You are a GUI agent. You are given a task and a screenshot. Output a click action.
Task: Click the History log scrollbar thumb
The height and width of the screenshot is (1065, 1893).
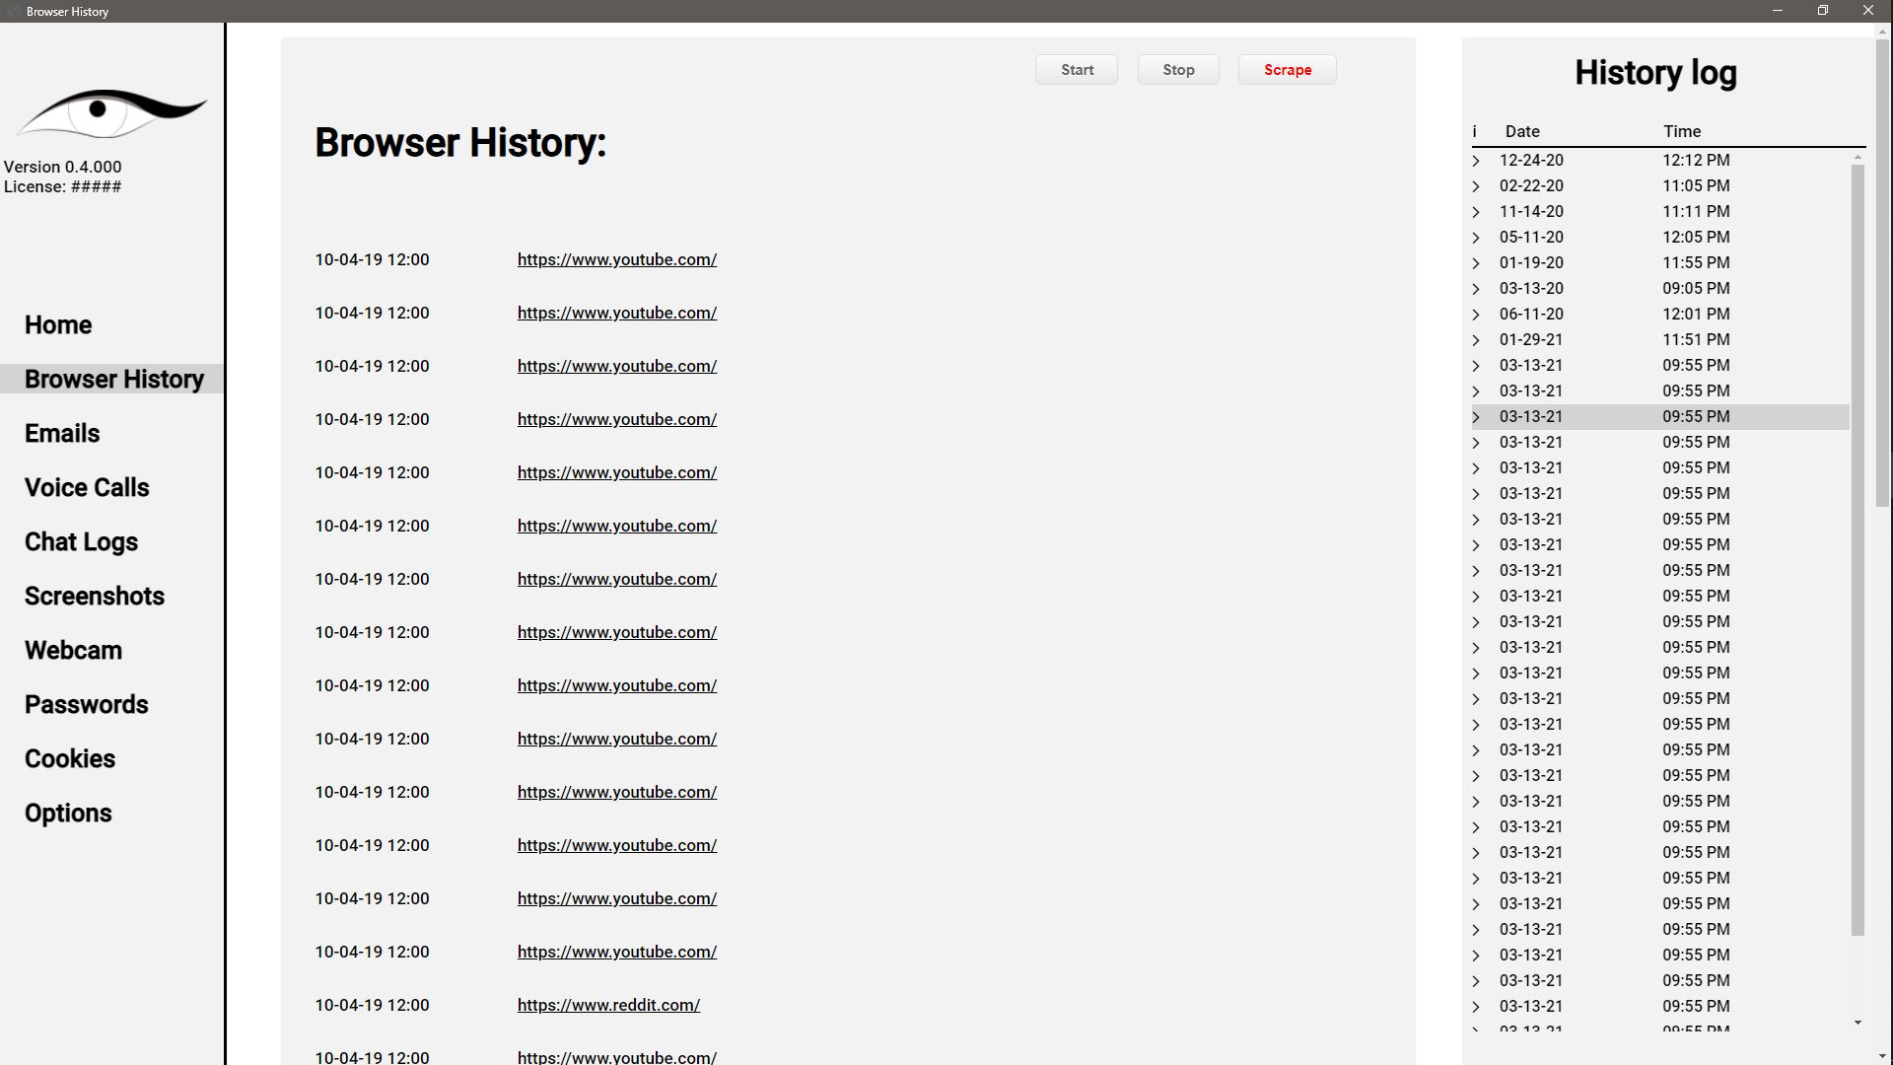coord(1858,550)
